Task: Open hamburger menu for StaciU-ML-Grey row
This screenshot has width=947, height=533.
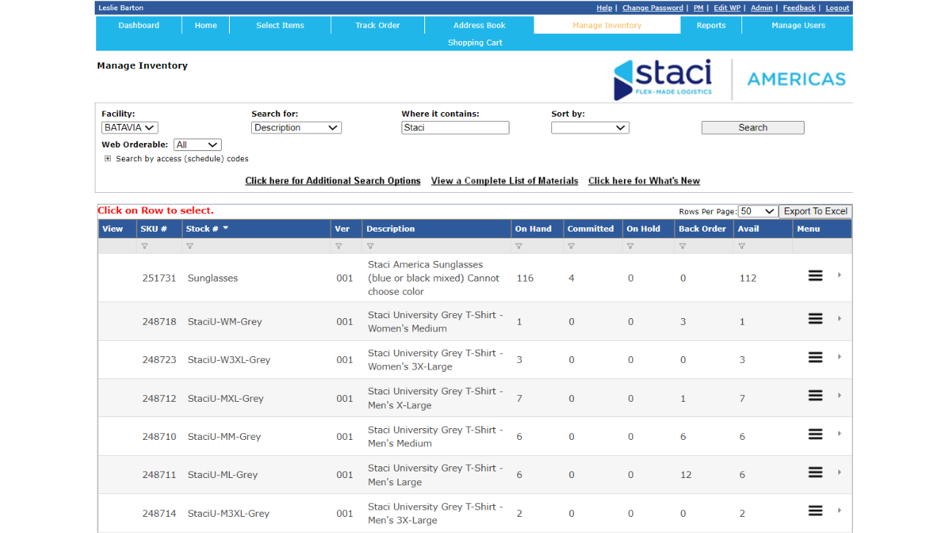Action: click(x=815, y=472)
